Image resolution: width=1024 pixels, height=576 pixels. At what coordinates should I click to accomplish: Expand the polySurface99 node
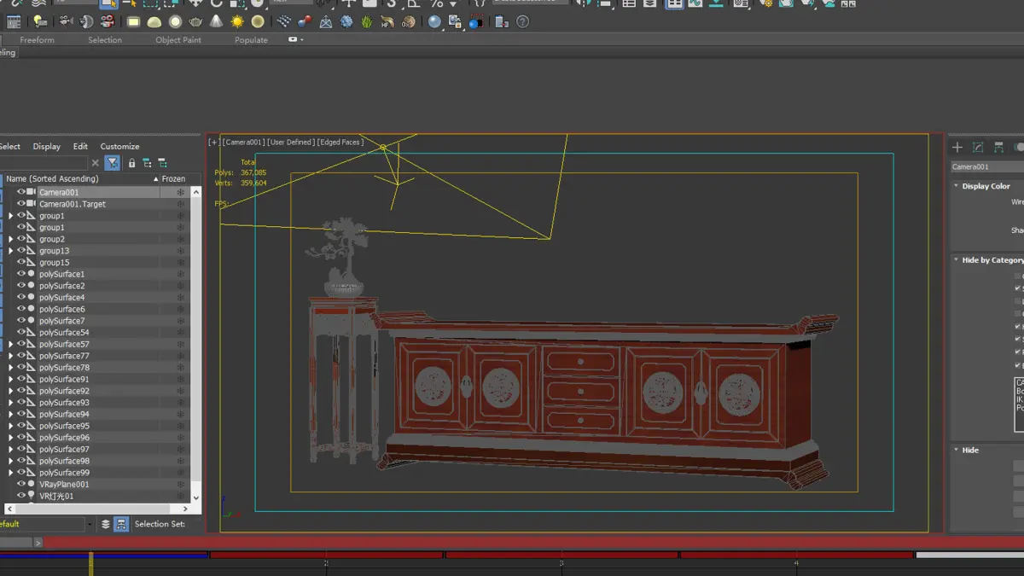pyautogui.click(x=11, y=473)
